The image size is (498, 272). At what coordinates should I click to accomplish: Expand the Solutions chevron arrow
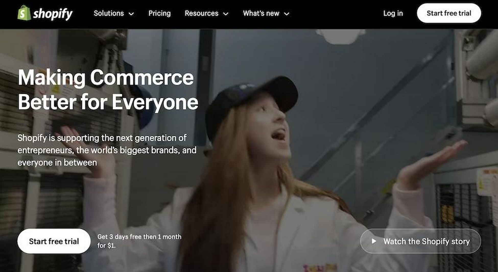coord(131,14)
